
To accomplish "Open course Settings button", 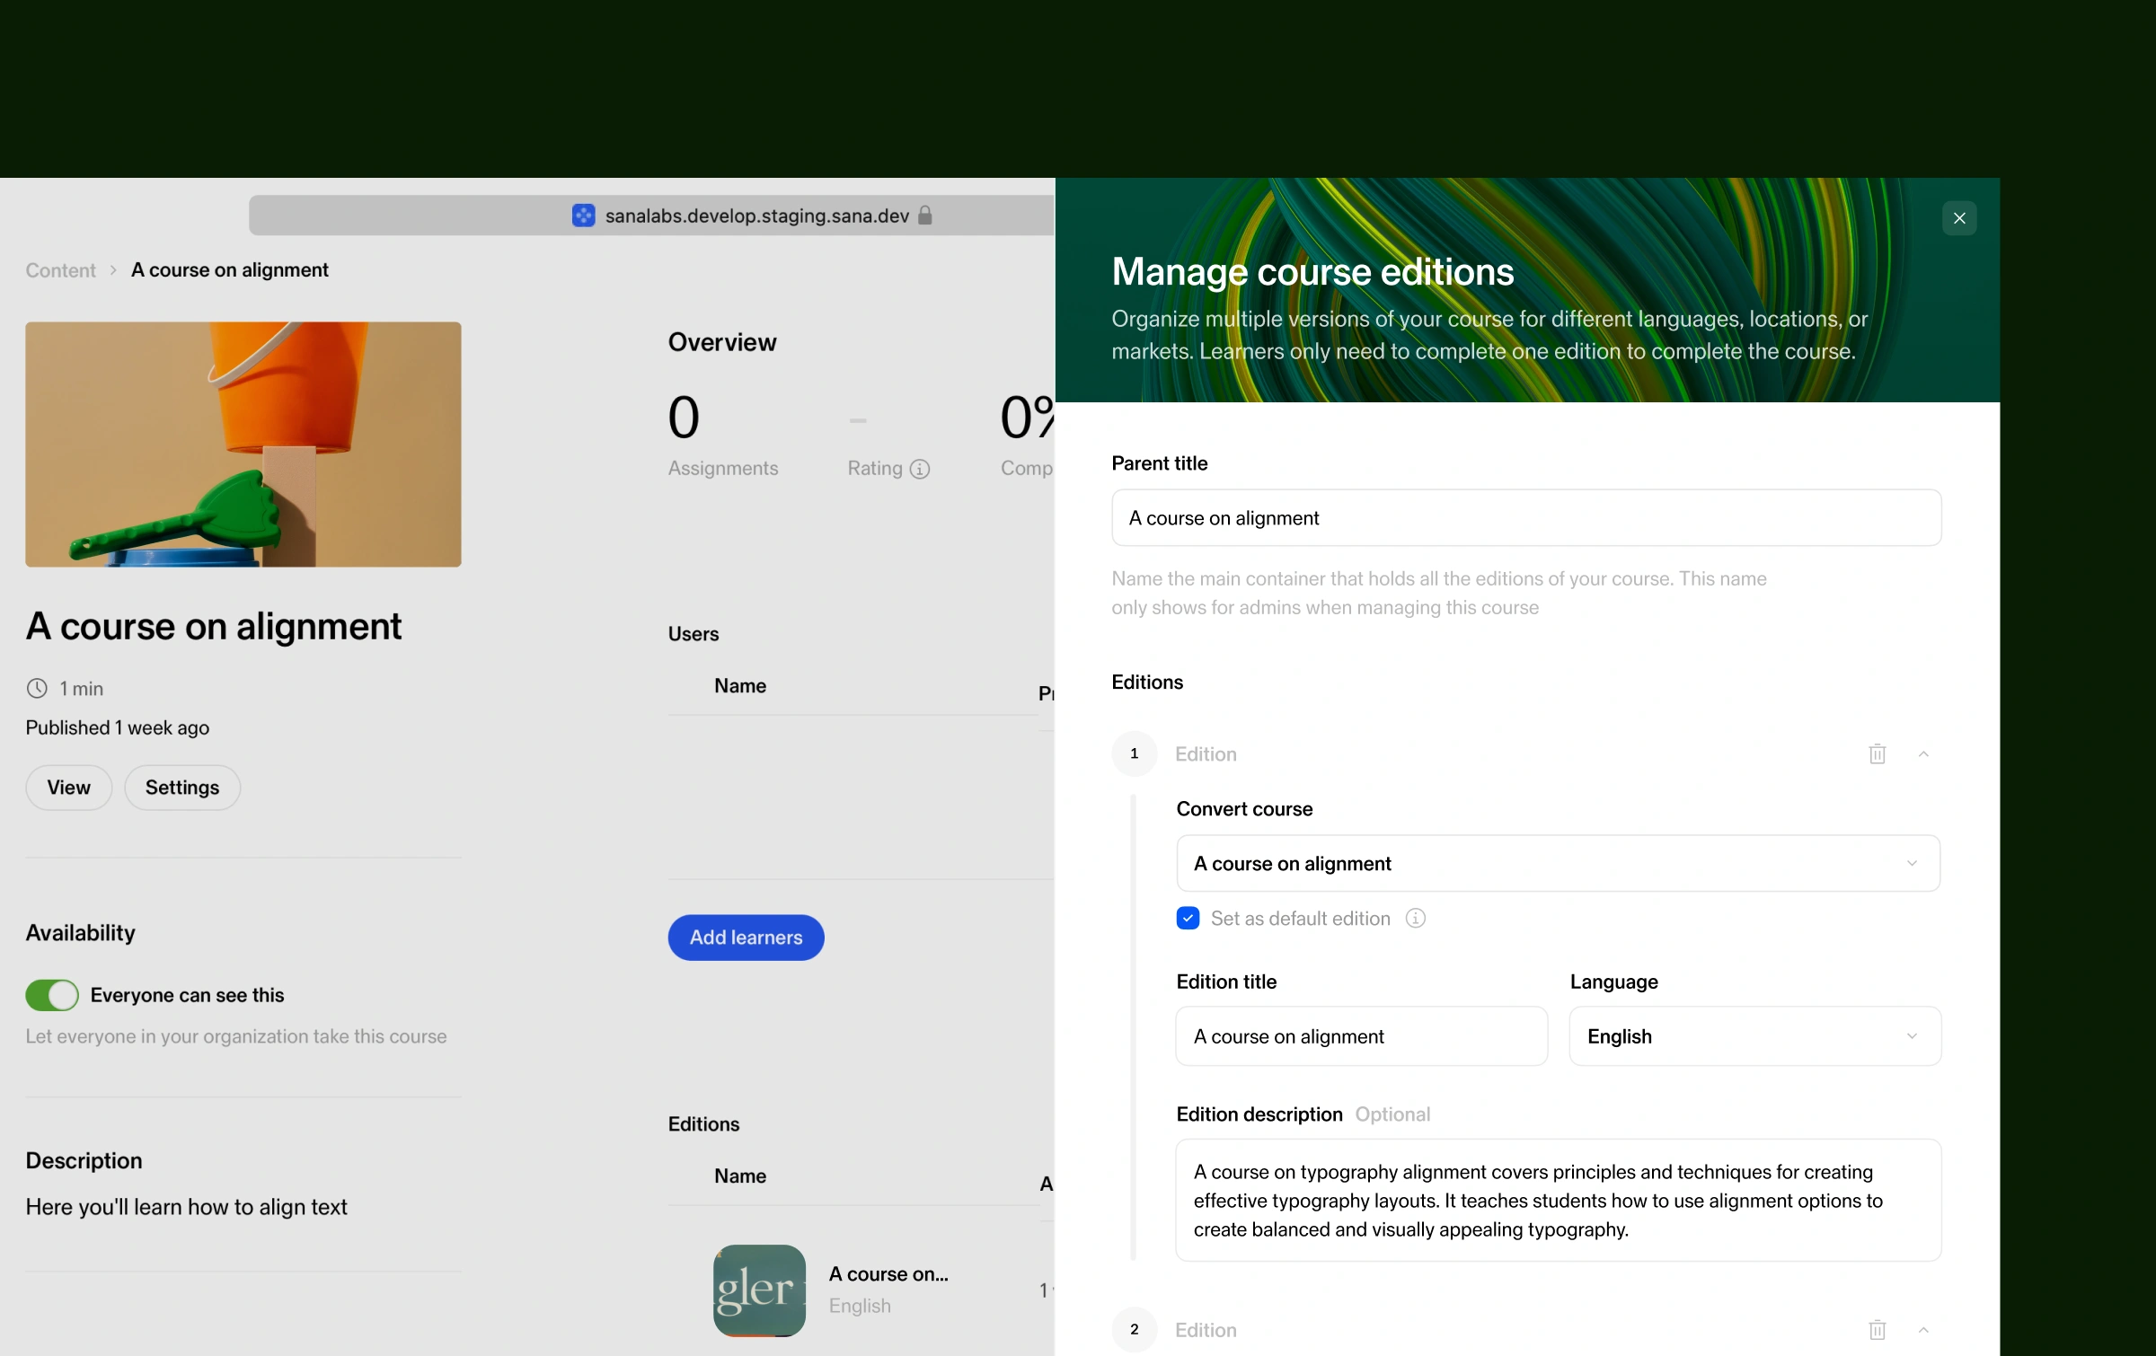I will (182, 788).
